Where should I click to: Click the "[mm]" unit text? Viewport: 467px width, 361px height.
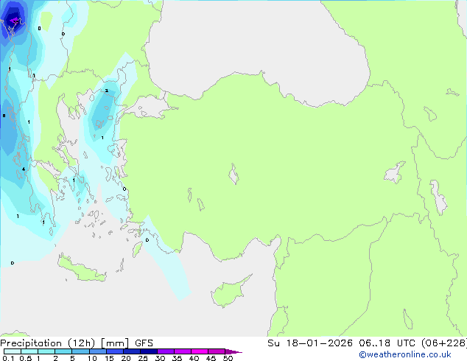pyautogui.click(x=115, y=343)
